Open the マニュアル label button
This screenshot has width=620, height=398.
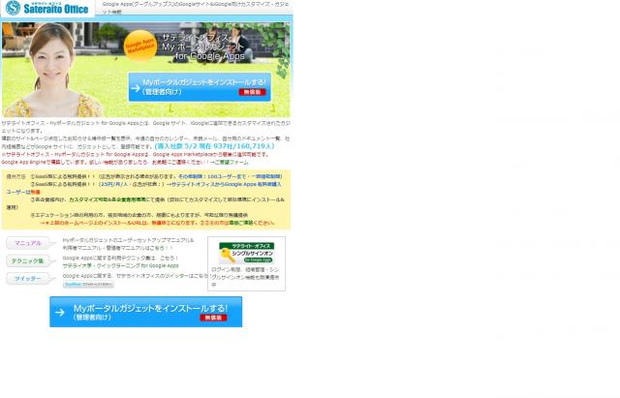tap(29, 243)
